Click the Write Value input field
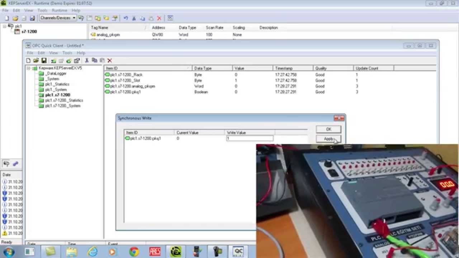459x258 pixels. [250, 138]
